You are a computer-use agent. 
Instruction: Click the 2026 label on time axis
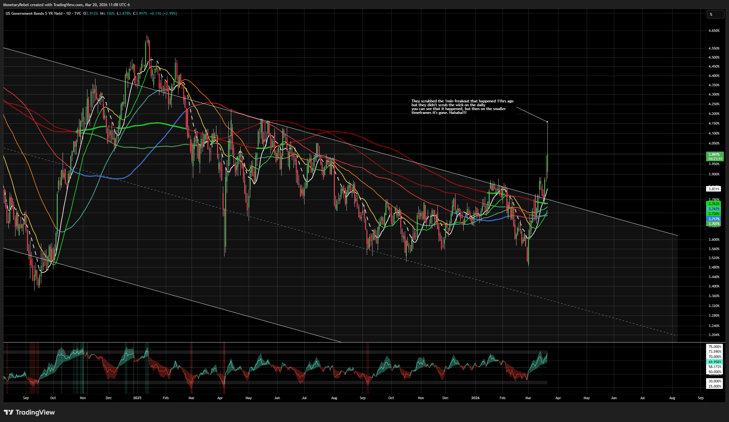coord(475,398)
